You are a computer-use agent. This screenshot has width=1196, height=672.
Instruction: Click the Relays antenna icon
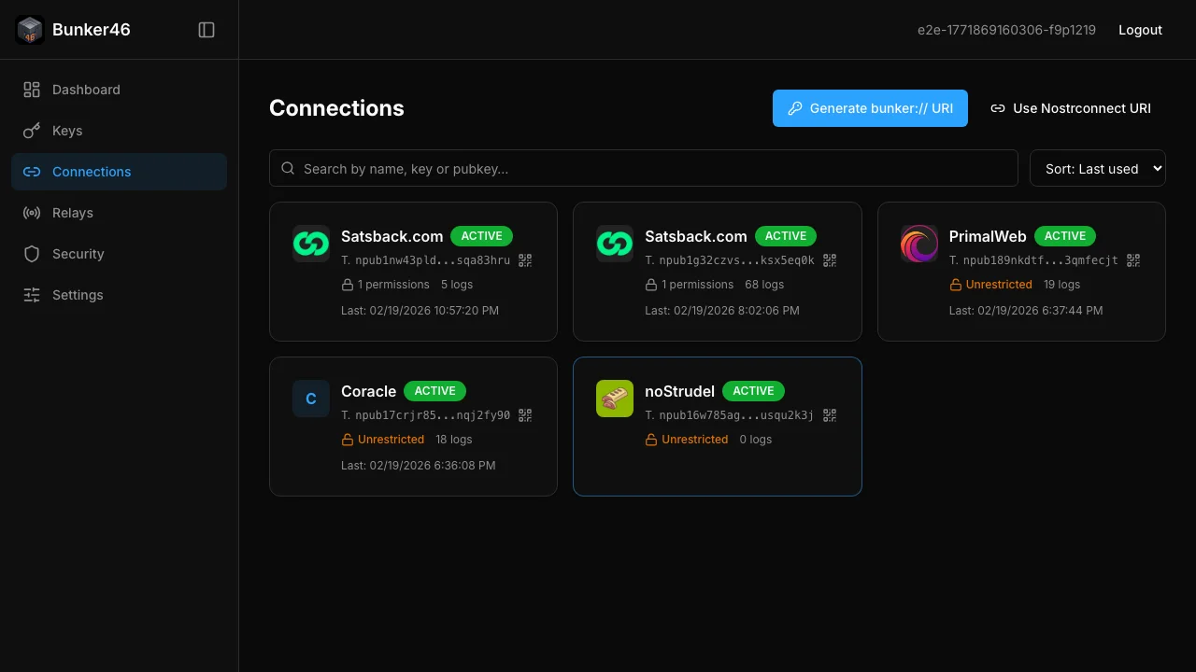pyautogui.click(x=31, y=212)
